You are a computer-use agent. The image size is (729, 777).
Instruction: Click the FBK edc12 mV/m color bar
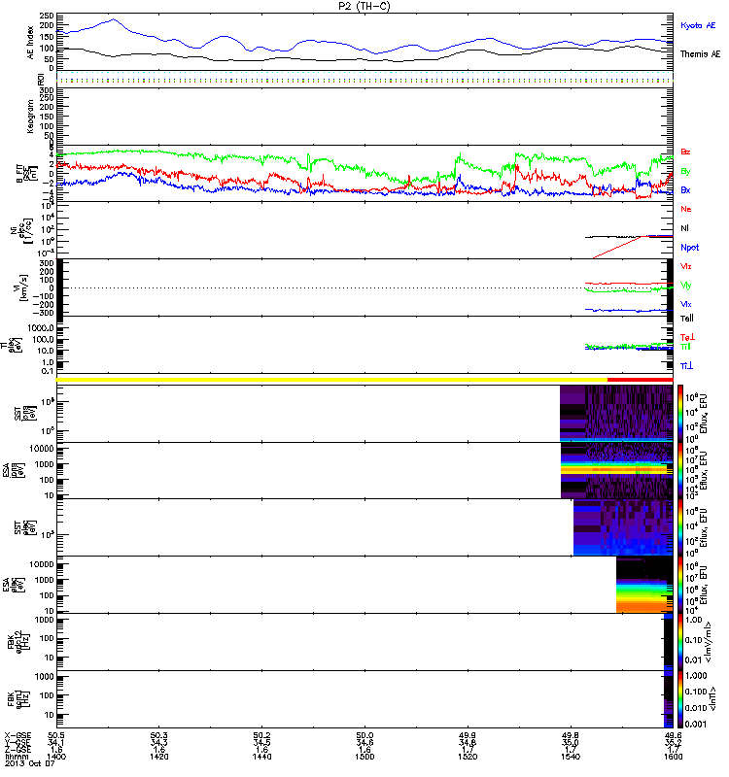pyautogui.click(x=679, y=642)
